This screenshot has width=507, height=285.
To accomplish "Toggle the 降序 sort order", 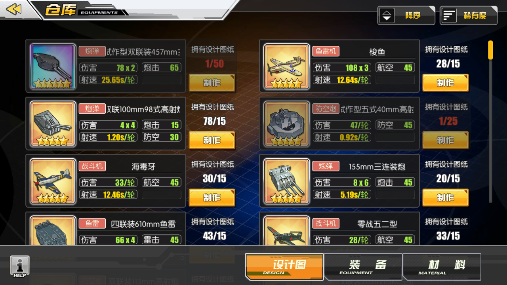I will 406,15.
